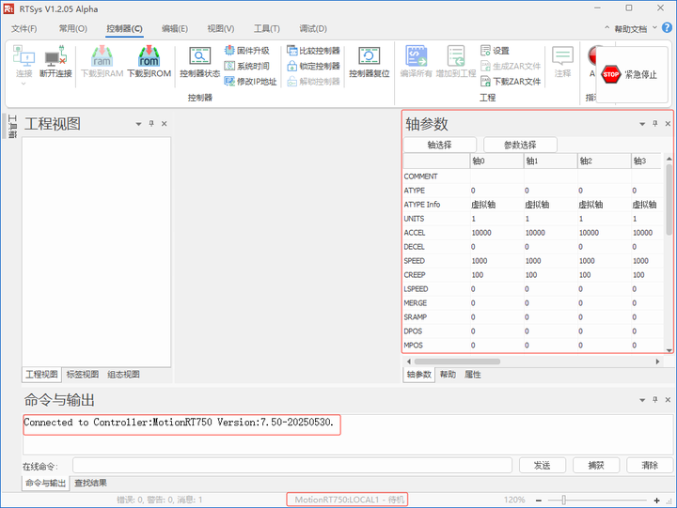677x508 pixels.
Task: Switch to the 查找结果 tab
Action: pos(90,483)
